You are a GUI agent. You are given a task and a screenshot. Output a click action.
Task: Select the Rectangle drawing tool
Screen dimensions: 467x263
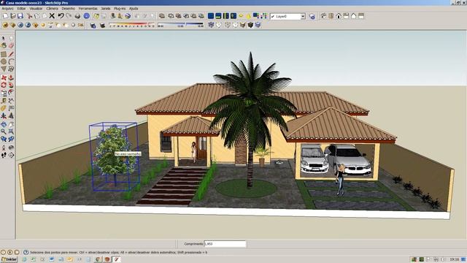pos(4,54)
